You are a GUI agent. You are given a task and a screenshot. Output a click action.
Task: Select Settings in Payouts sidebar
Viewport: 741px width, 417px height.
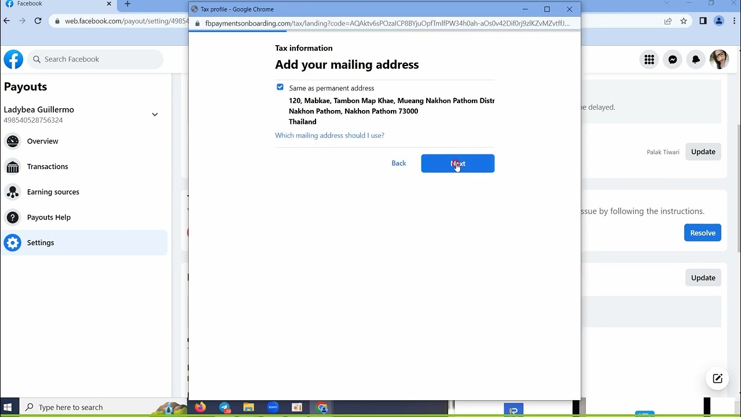[x=84, y=243]
